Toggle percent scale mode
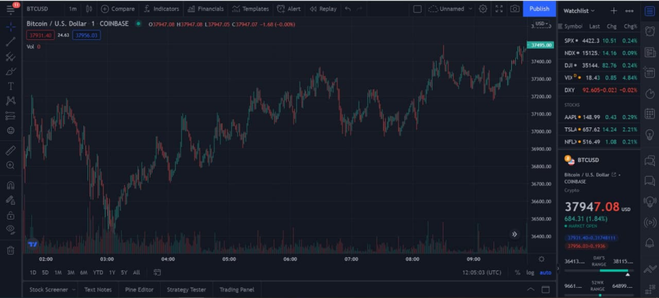The image size is (659, 298). coord(517,272)
